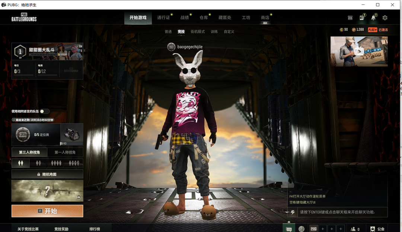Image resolution: width=402 pixels, height=232 pixels.
Task: Click the radar icon in bottom bar
Action: tap(301, 229)
